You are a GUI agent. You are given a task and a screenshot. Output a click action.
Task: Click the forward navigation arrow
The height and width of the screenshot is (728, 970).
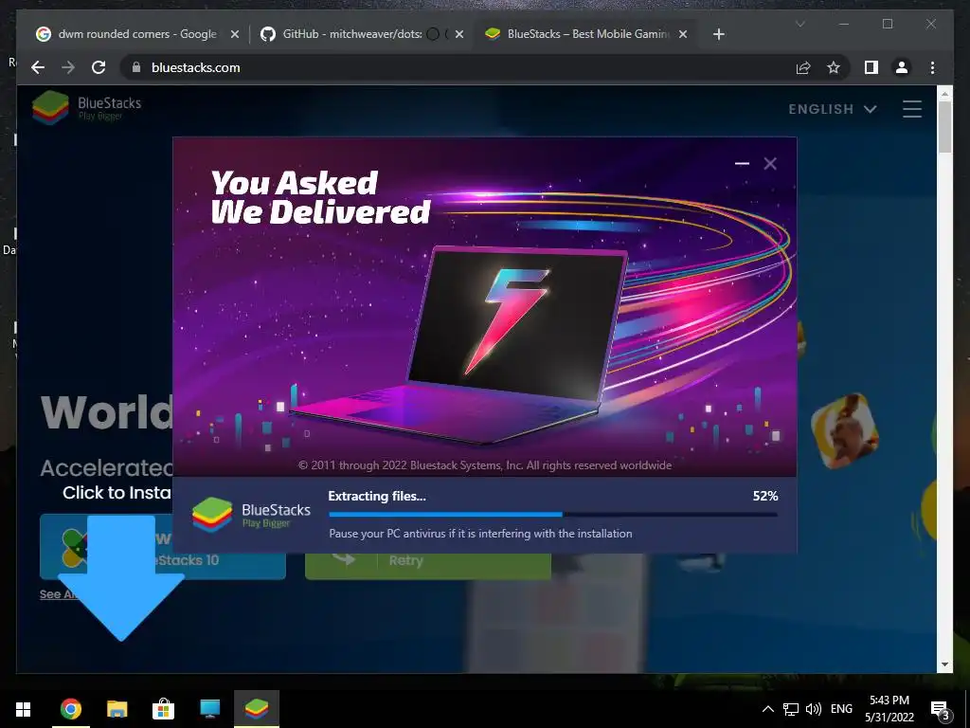click(x=68, y=67)
